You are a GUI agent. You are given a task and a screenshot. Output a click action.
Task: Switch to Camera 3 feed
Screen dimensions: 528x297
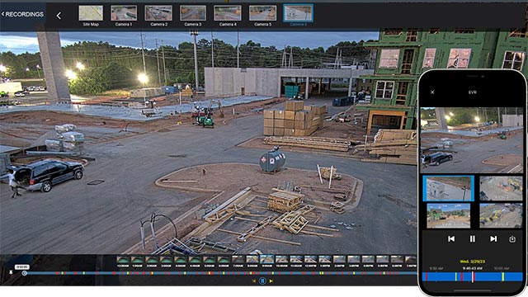(193, 13)
